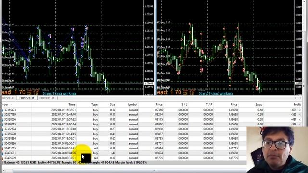Screen dimensions: 308x173
Task: Select order number 30400926
Action: tap(10, 143)
